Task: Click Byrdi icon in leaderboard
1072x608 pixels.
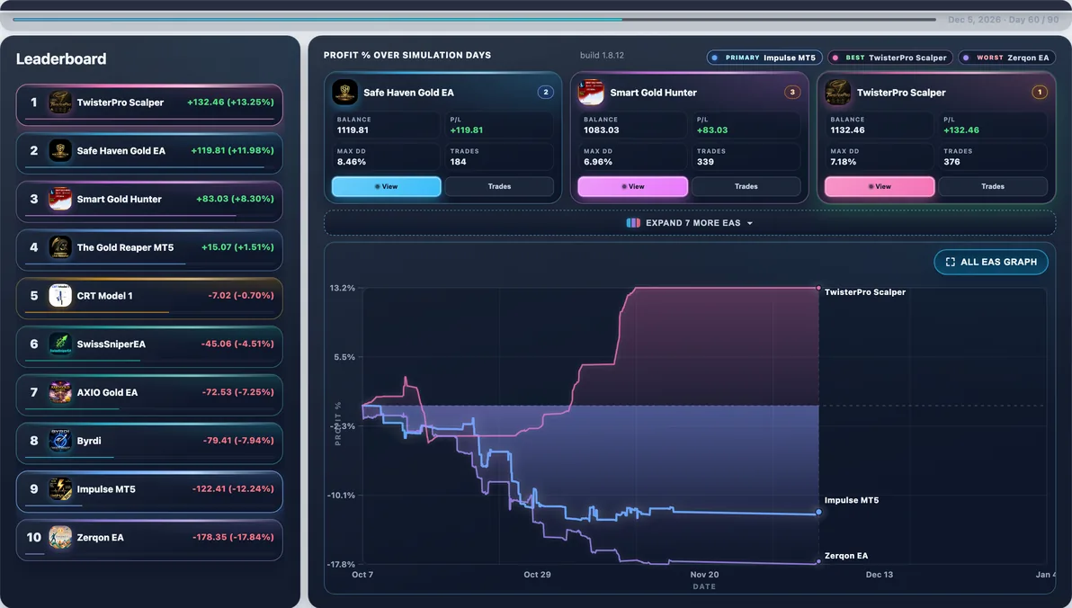Action: 60,441
